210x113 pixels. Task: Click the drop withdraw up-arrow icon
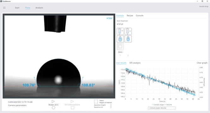128,39
